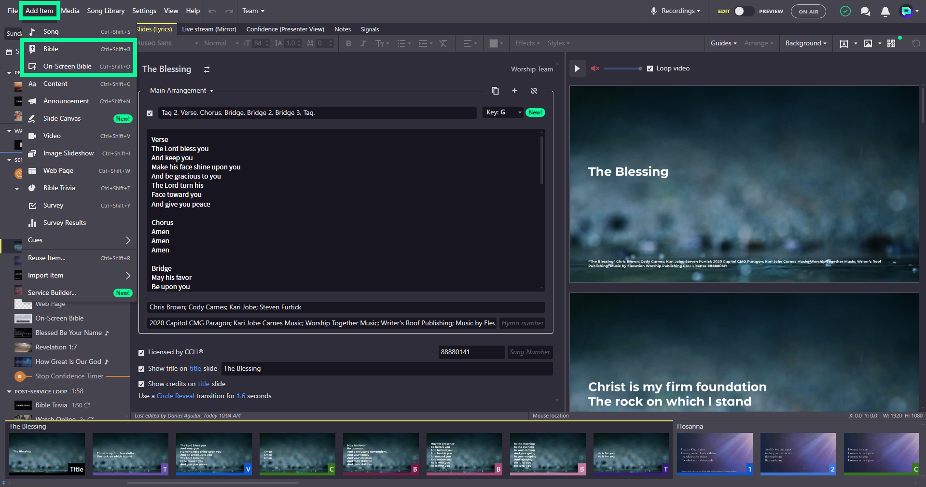
Task: Switch to the Live stream (Mirror) tab
Action: pyautogui.click(x=209, y=29)
